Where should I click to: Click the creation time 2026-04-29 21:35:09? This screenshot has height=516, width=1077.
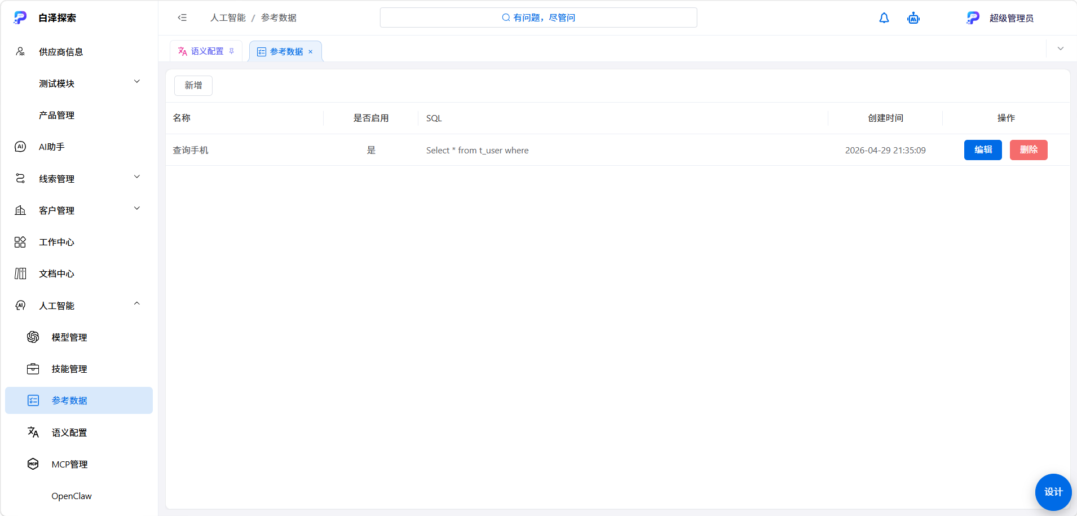point(885,151)
